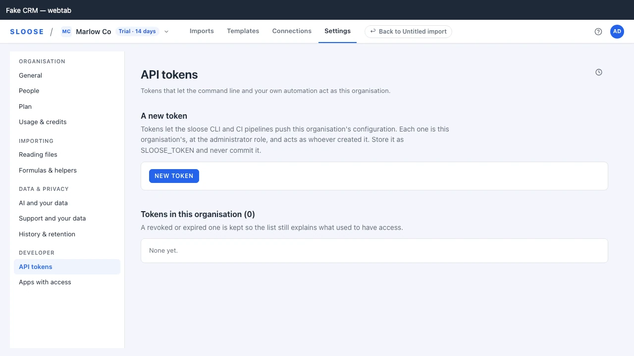Open AI and your data

(67, 203)
